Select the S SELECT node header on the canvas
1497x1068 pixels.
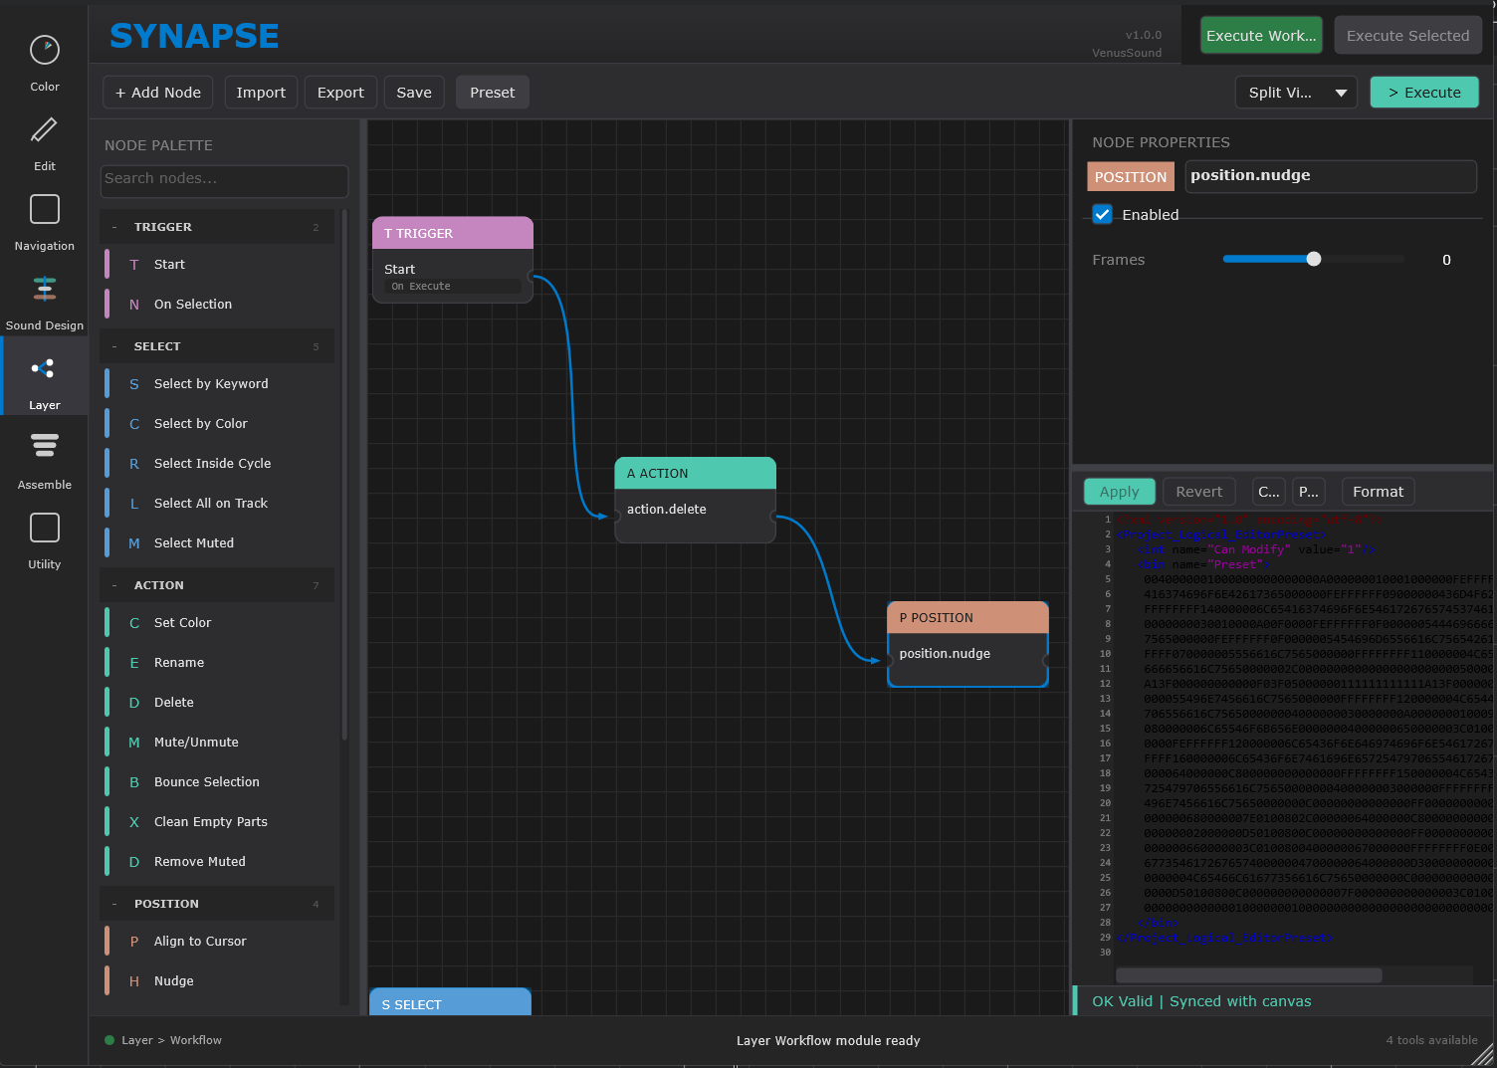click(450, 1002)
